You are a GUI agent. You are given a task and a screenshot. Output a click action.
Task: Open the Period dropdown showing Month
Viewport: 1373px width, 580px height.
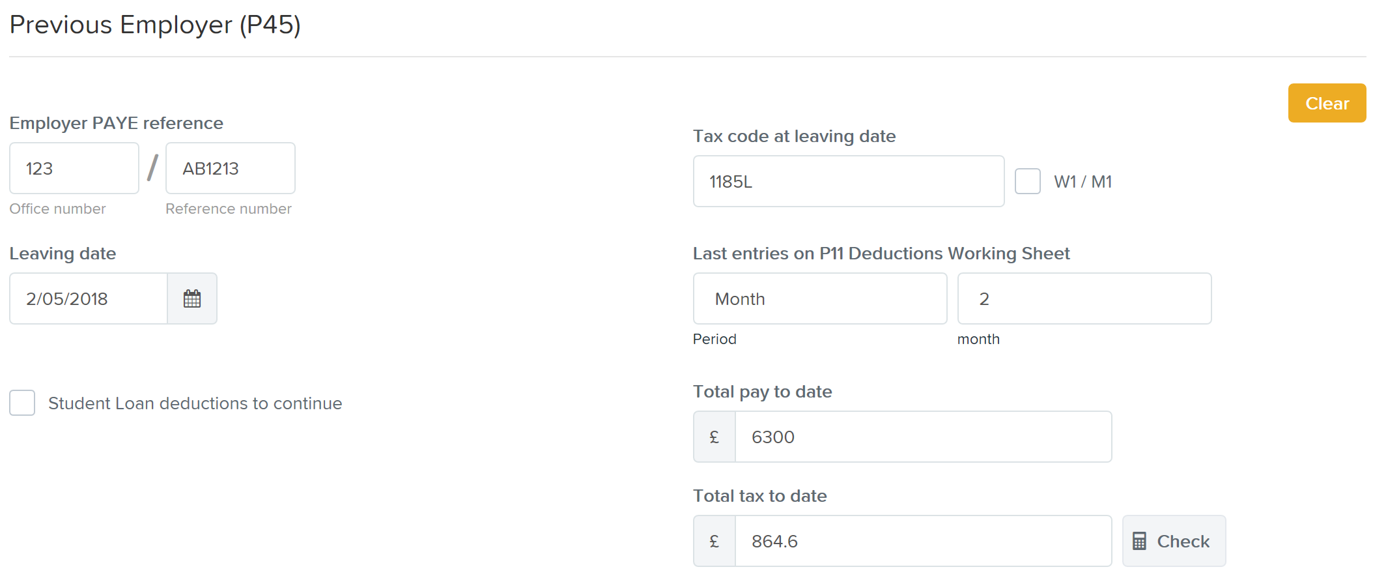coord(820,298)
